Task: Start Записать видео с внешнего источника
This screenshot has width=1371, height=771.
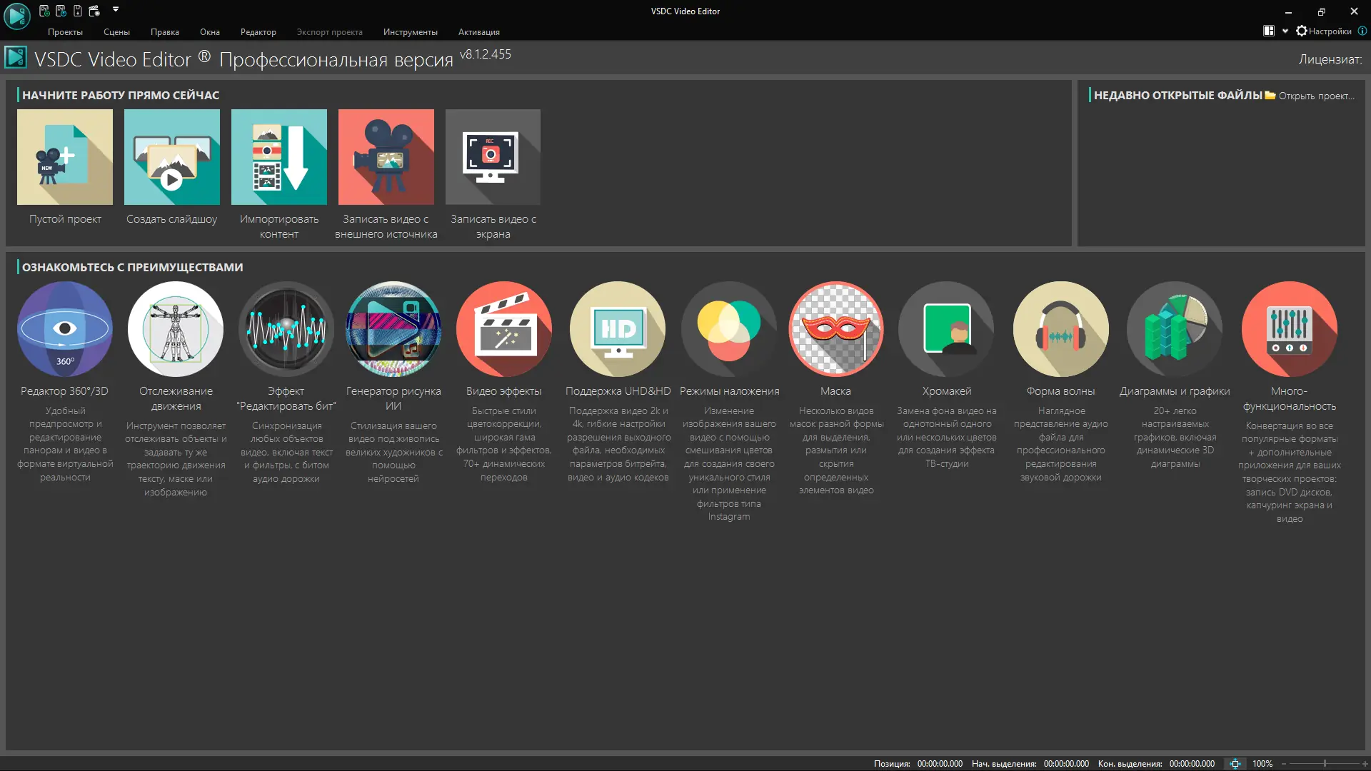Action: point(386,157)
